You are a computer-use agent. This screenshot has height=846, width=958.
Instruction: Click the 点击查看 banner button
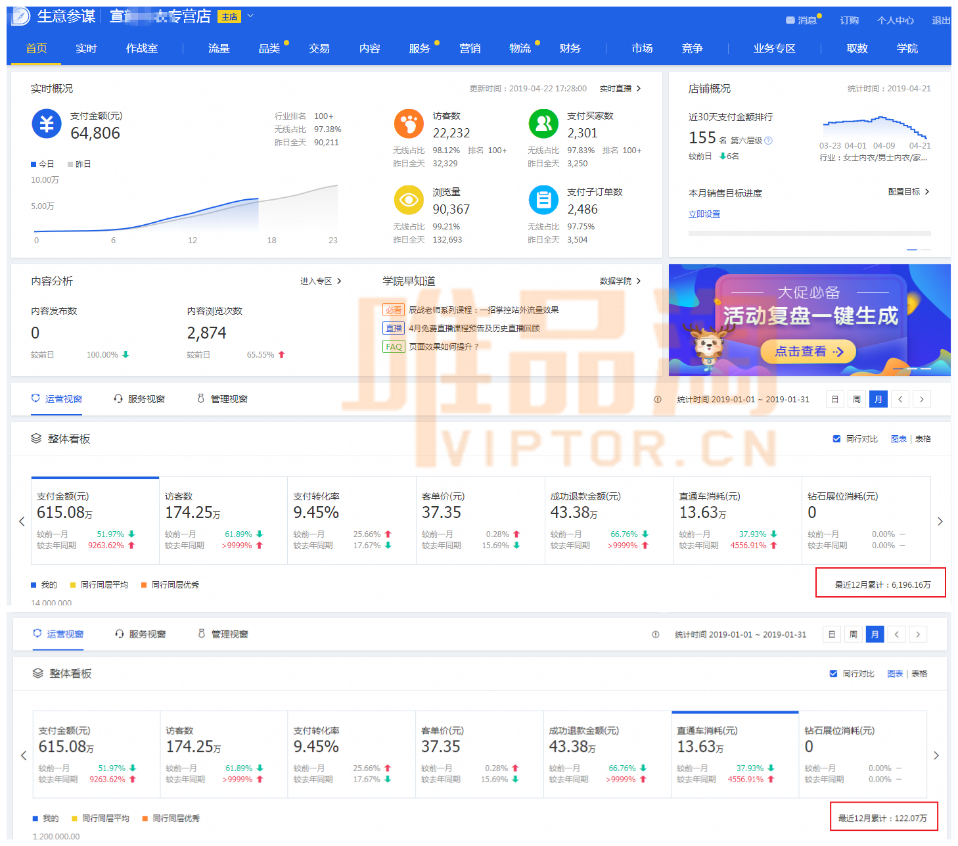click(x=808, y=352)
